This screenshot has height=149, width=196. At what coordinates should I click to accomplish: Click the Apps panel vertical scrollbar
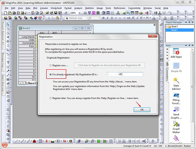click(x=192, y=87)
